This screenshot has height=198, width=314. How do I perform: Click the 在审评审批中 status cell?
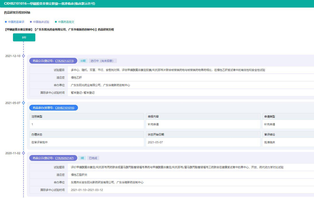coord(87,142)
